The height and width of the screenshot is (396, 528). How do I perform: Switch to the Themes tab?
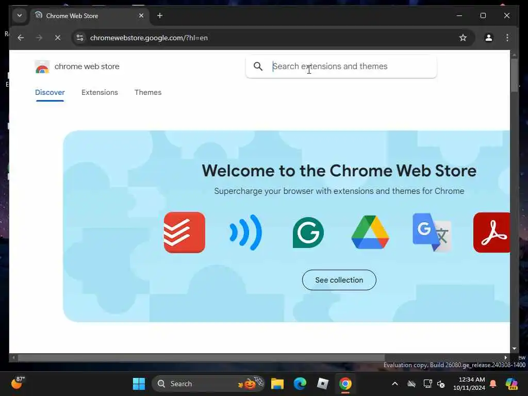(148, 92)
